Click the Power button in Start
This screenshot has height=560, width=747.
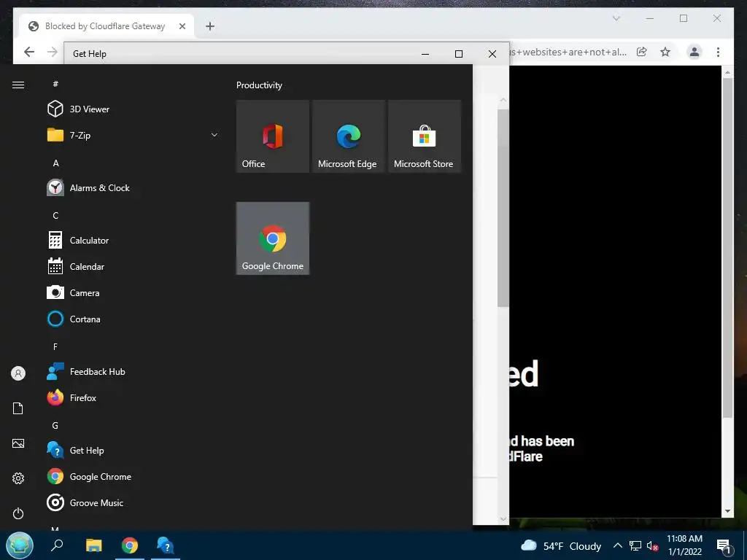click(x=18, y=513)
